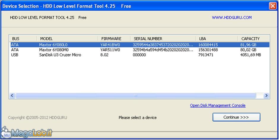The height and width of the screenshot is (140, 279).
Task: Click firmware value 8.02
Action: pyautogui.click(x=104, y=55)
